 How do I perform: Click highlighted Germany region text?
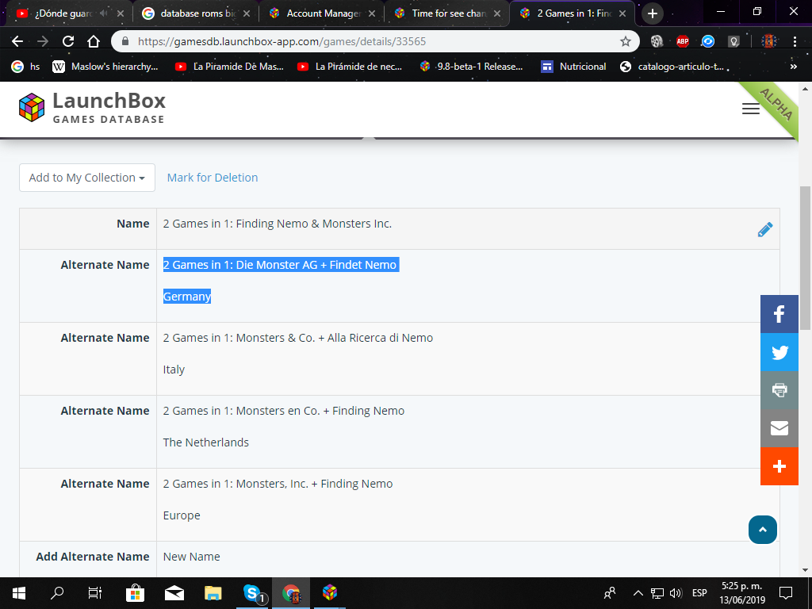(x=187, y=297)
